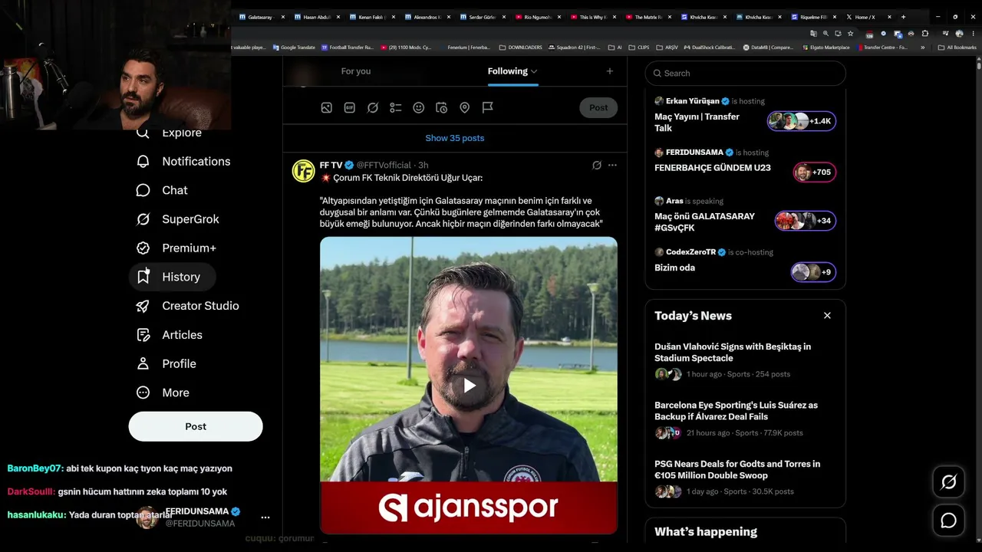The width and height of the screenshot is (982, 552).
Task: Click the SuperGrok icon in the sidebar
Action: pos(143,219)
